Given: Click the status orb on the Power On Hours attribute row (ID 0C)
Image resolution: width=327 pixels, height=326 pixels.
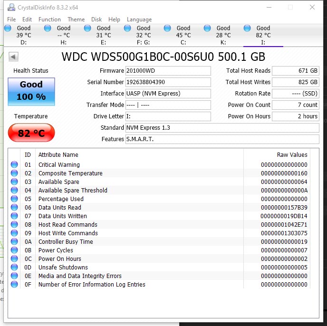Looking at the screenshot, I should tap(14, 259).
